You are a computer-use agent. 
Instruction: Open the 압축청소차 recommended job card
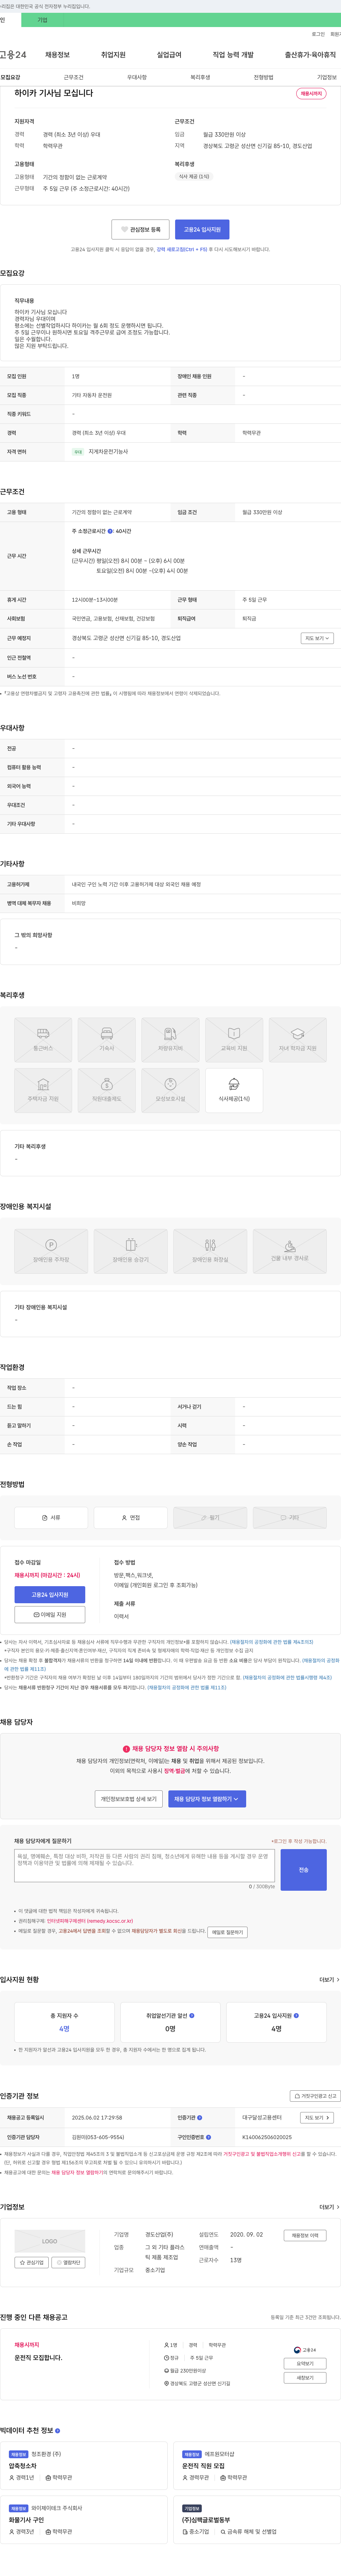tap(84, 2466)
